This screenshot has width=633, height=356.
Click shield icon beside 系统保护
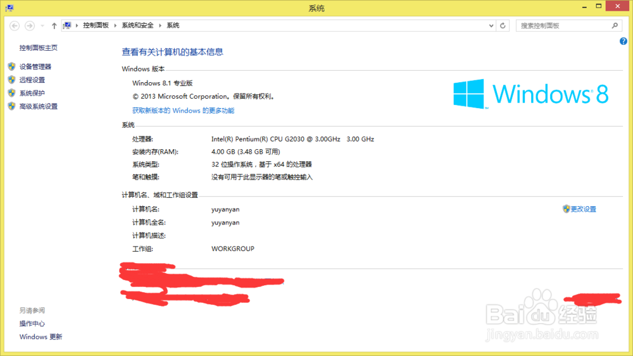[x=11, y=93]
